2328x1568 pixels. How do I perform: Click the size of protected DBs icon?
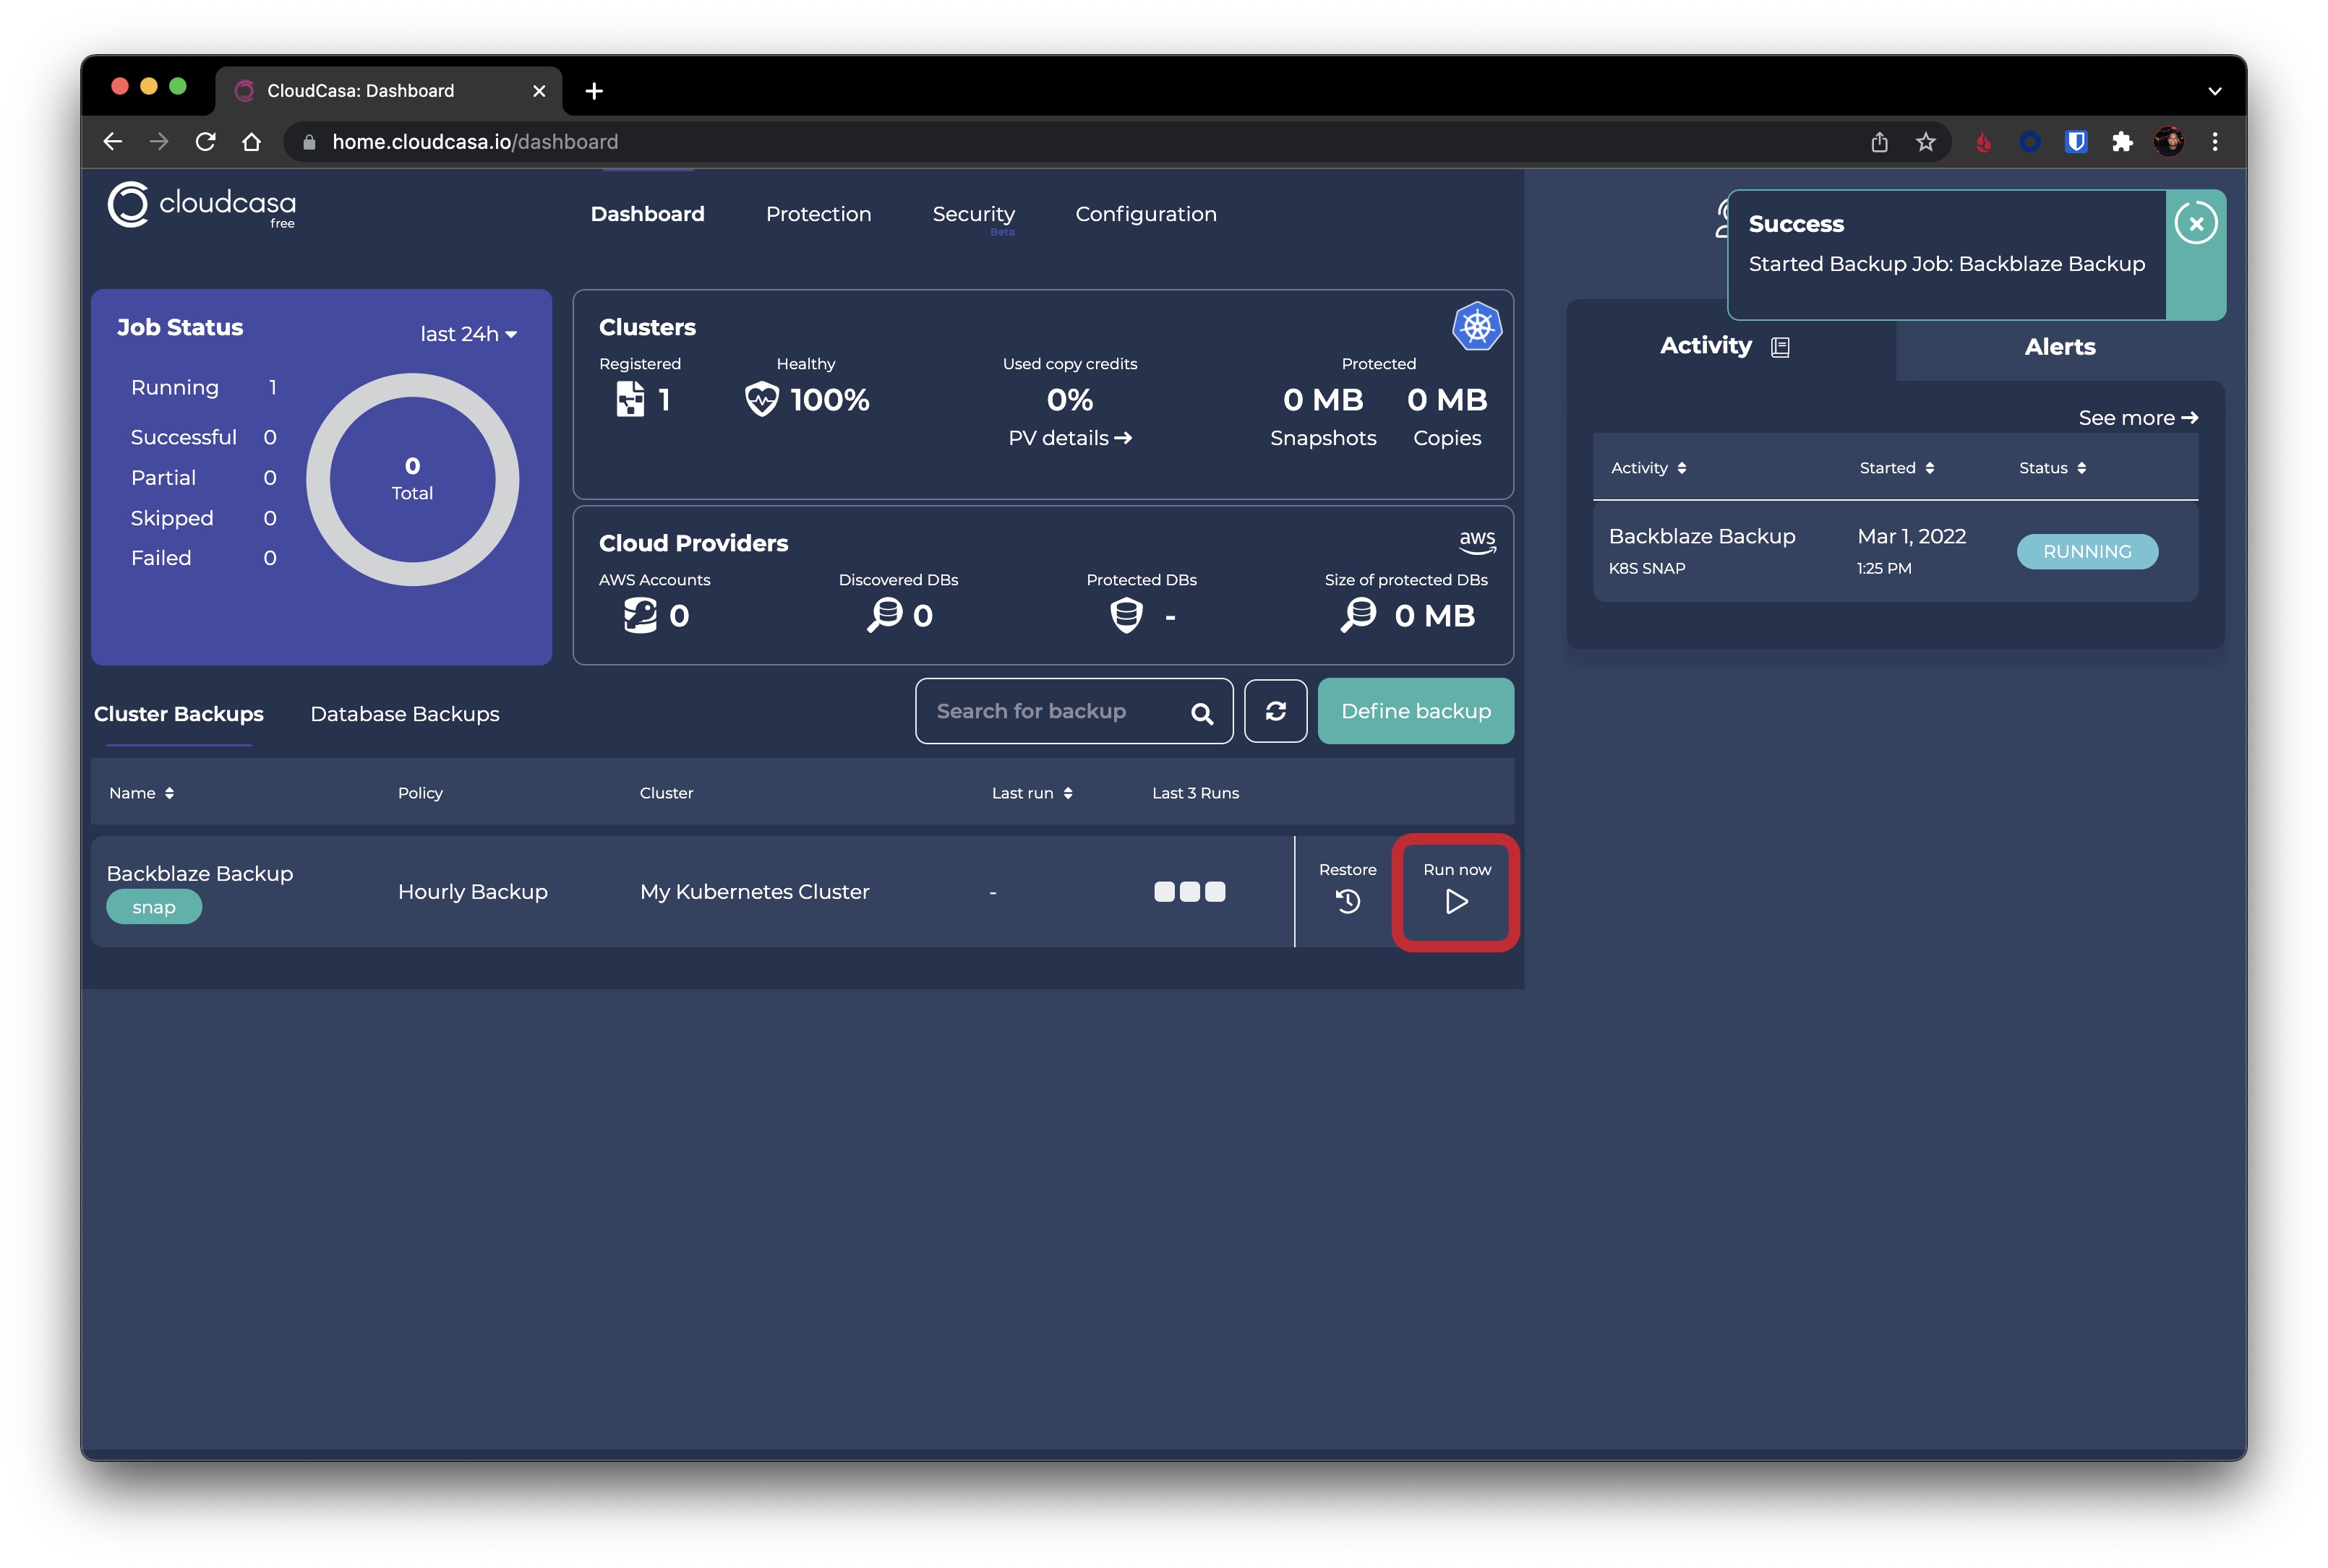1358,615
